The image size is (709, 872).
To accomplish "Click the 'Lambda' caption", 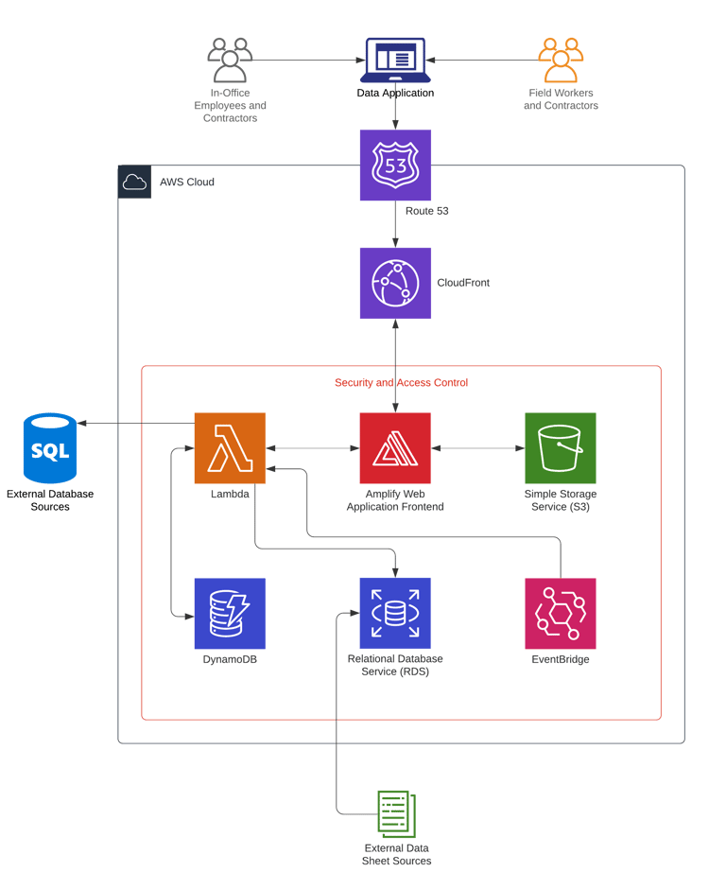I will (x=230, y=494).
